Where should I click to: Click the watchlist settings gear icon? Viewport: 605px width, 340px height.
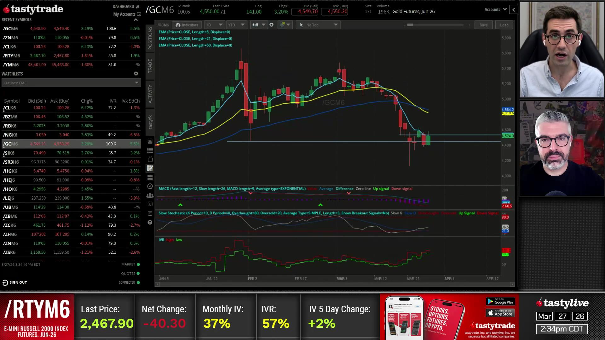click(x=136, y=74)
